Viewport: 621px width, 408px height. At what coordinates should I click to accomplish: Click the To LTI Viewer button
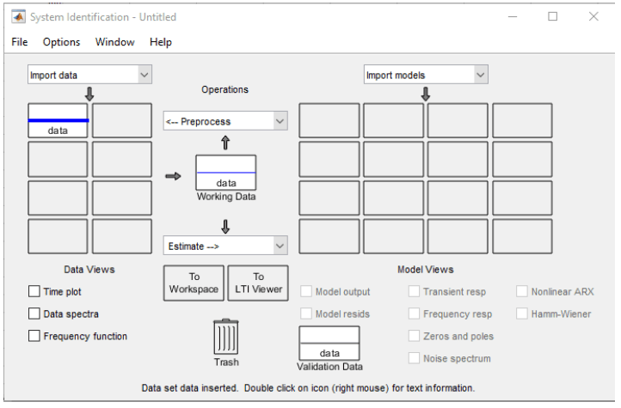click(258, 283)
